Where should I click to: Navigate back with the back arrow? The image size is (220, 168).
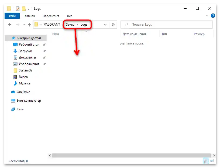point(10,24)
